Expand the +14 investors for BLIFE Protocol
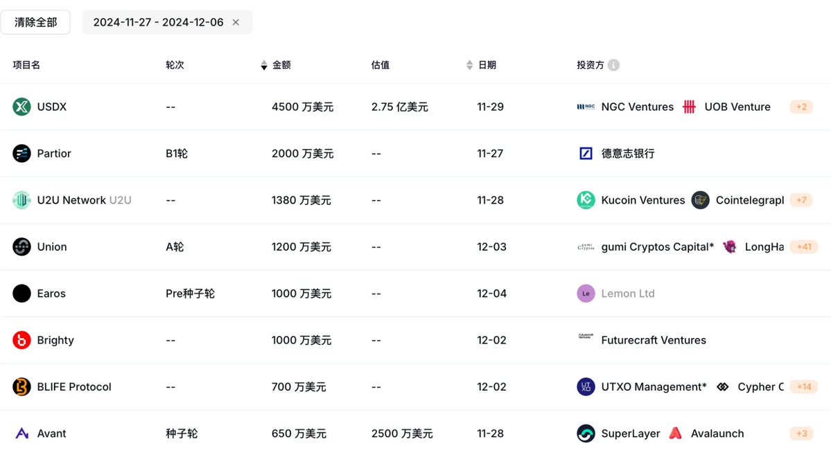Image resolution: width=831 pixels, height=457 pixels. 804,387
